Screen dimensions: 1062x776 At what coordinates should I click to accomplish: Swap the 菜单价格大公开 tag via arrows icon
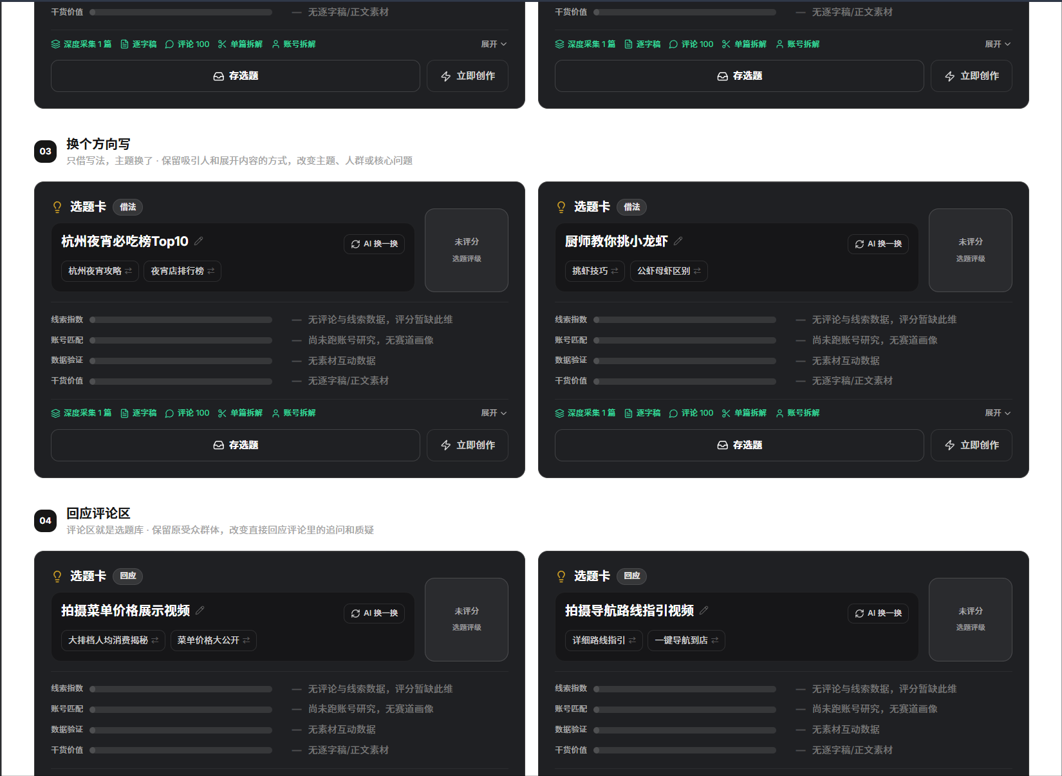(x=247, y=640)
